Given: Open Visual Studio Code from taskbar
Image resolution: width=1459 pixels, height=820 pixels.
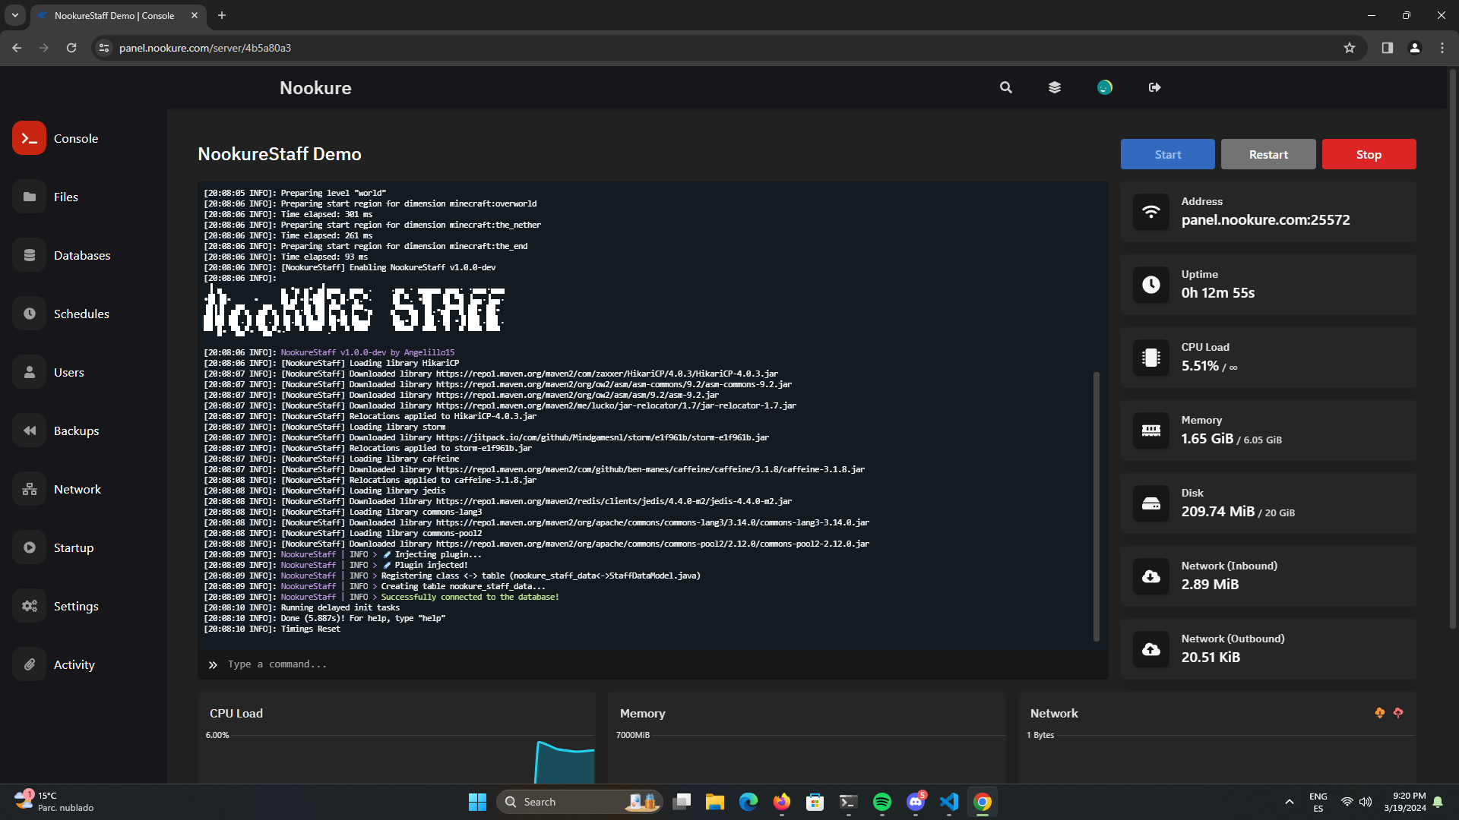Looking at the screenshot, I should click(x=949, y=802).
